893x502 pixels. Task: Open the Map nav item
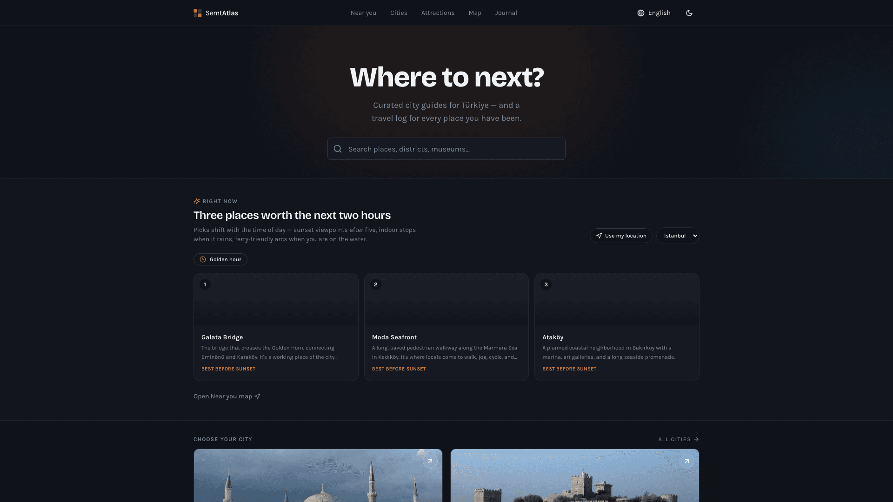pyautogui.click(x=475, y=13)
